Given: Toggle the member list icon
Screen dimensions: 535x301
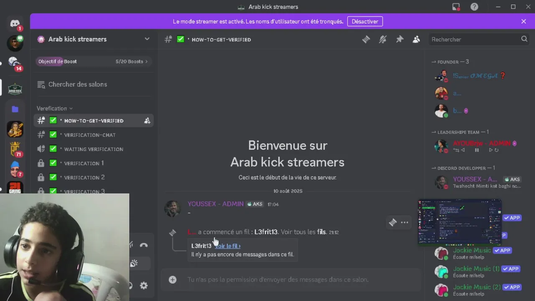Looking at the screenshot, I should [416, 39].
